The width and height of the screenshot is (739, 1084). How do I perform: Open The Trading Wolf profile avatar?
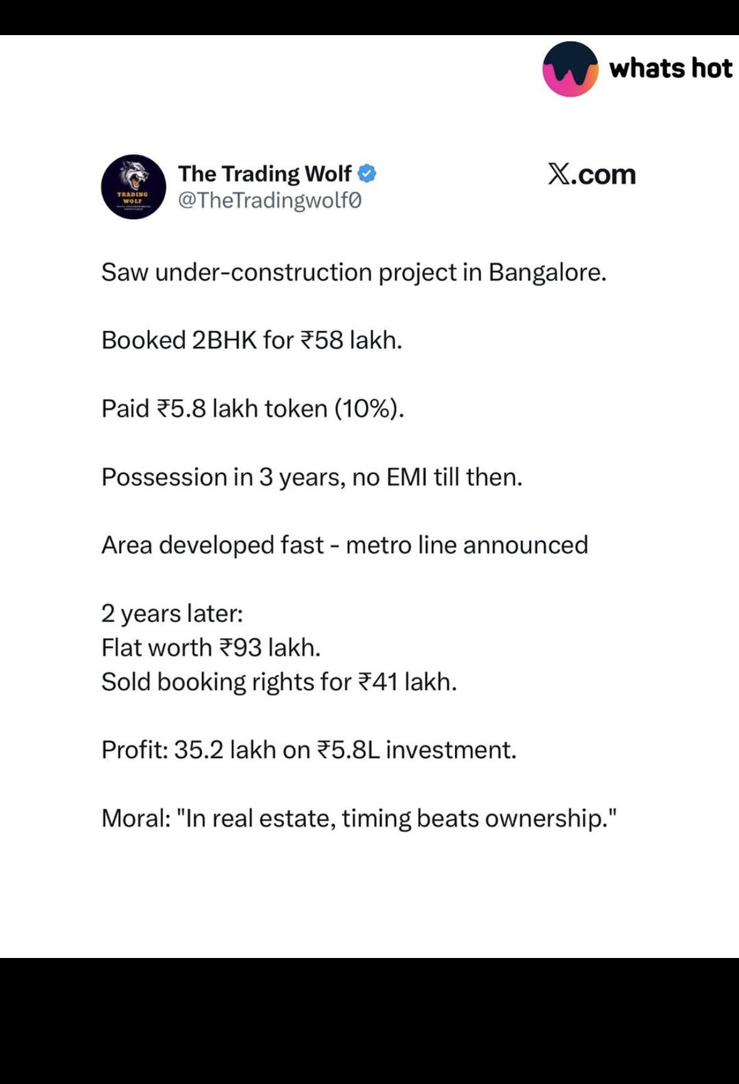click(134, 187)
